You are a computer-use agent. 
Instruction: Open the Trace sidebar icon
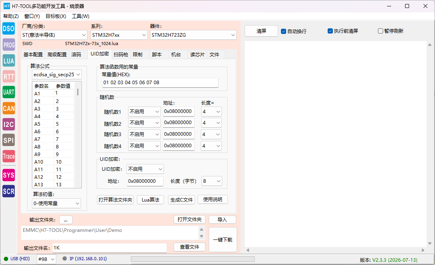coord(9,156)
